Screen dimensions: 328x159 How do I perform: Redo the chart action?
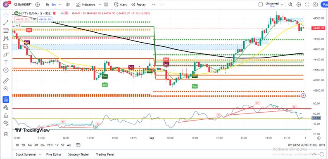tap(162, 5)
